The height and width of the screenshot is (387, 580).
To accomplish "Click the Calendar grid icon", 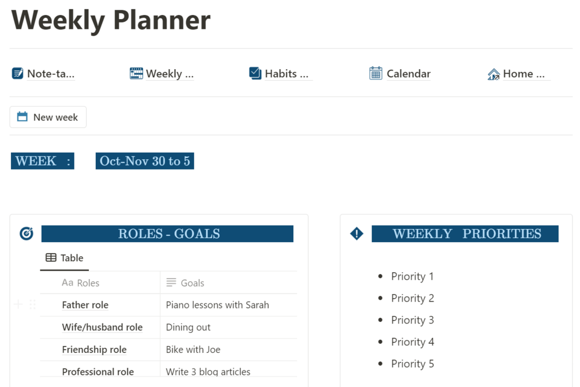I will tap(376, 73).
